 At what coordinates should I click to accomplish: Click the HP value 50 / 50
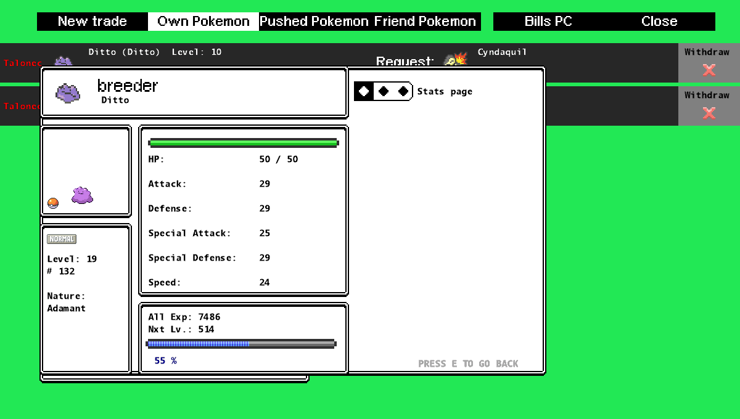tap(279, 160)
